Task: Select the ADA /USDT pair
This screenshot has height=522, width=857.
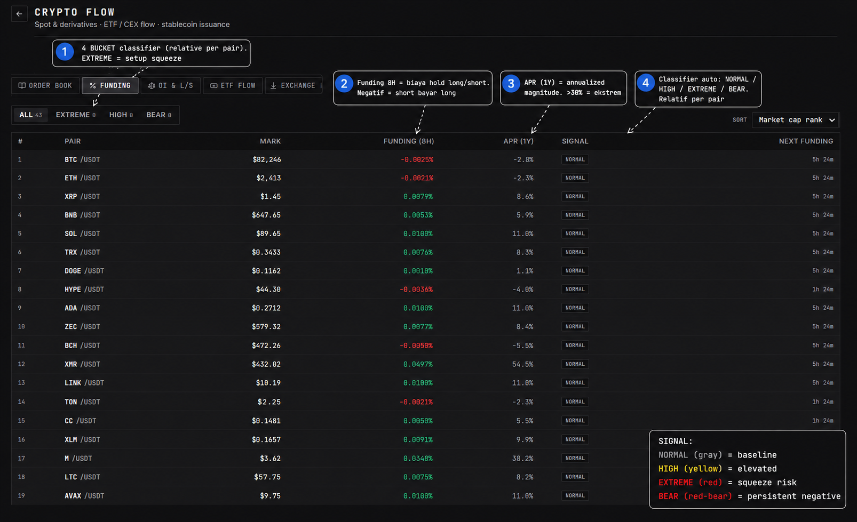Action: 82,308
